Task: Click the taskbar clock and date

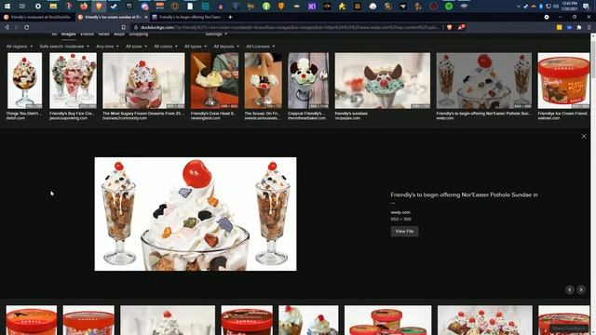Action: [569, 7]
